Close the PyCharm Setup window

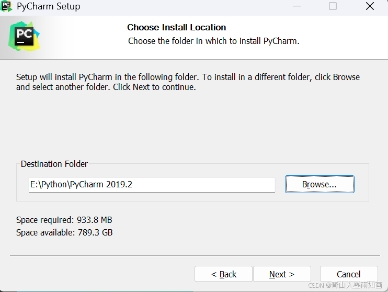[370, 6]
